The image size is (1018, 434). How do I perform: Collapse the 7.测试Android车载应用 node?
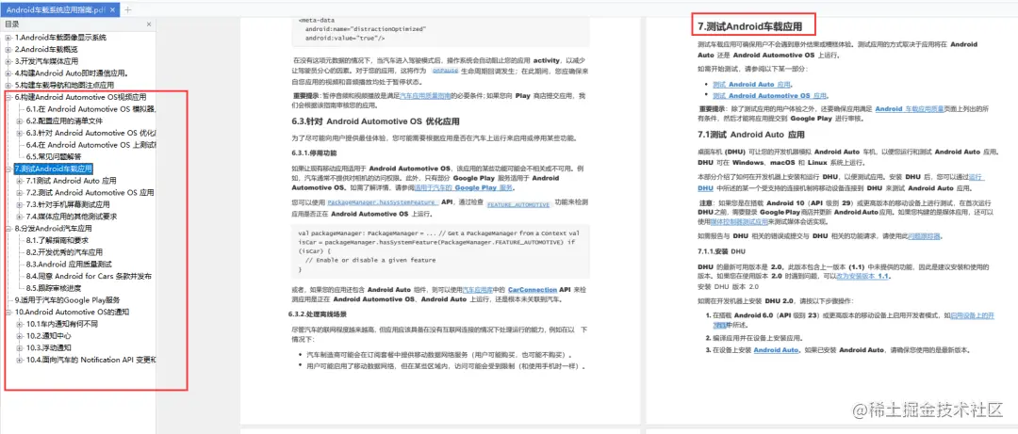coord(8,169)
